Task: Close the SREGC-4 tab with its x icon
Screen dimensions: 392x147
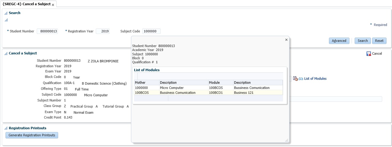Action: [x=53, y=5]
